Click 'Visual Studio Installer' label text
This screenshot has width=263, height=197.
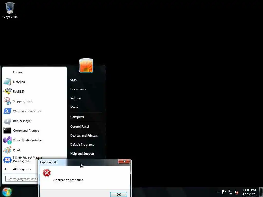coord(27,140)
